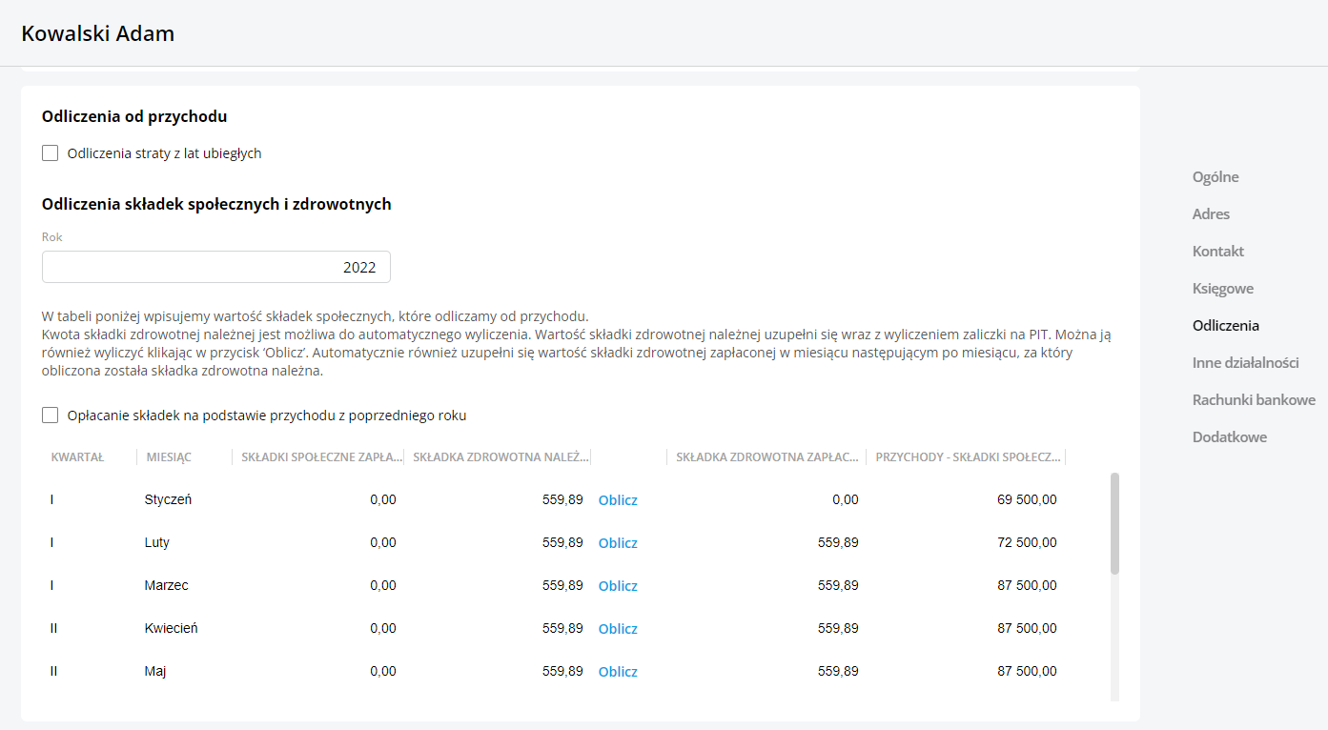Enable Odliczenia straty z lat ubiegłych checkbox
Viewport: 1328px width, 730px height.
coord(51,153)
